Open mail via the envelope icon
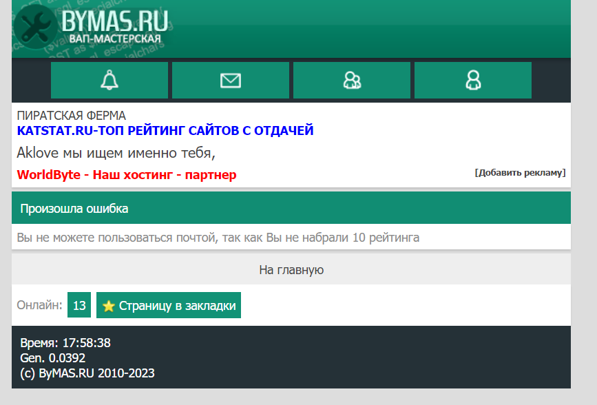This screenshot has width=597, height=405. (230, 81)
